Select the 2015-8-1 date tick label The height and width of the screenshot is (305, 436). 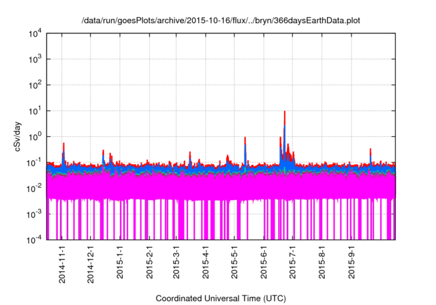pos(321,262)
